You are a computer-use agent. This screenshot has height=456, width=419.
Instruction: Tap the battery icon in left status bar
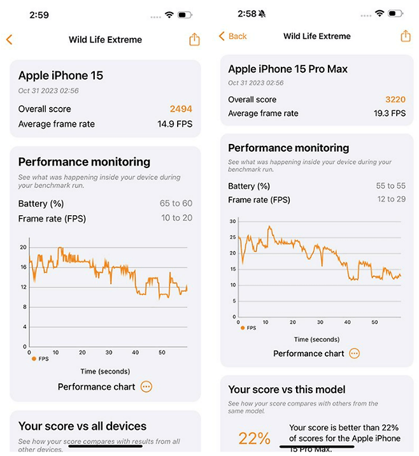(x=185, y=15)
